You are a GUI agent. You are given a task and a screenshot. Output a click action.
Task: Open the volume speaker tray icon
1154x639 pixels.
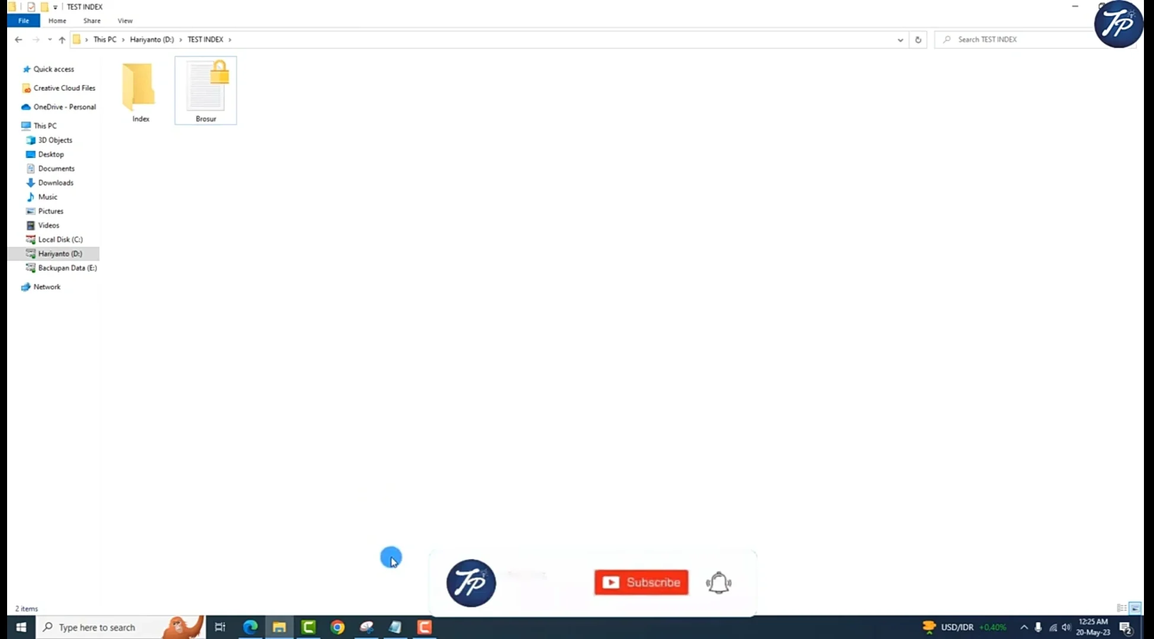tap(1066, 627)
